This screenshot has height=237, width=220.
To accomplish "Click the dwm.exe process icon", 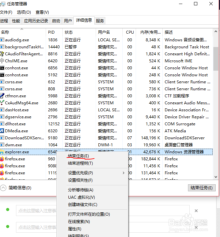I will click(2, 145).
